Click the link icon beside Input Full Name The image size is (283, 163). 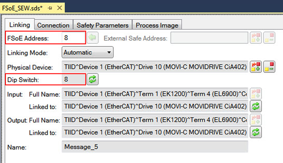tap(256, 94)
